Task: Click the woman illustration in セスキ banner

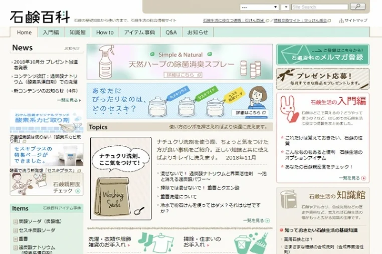Action: 257,101
